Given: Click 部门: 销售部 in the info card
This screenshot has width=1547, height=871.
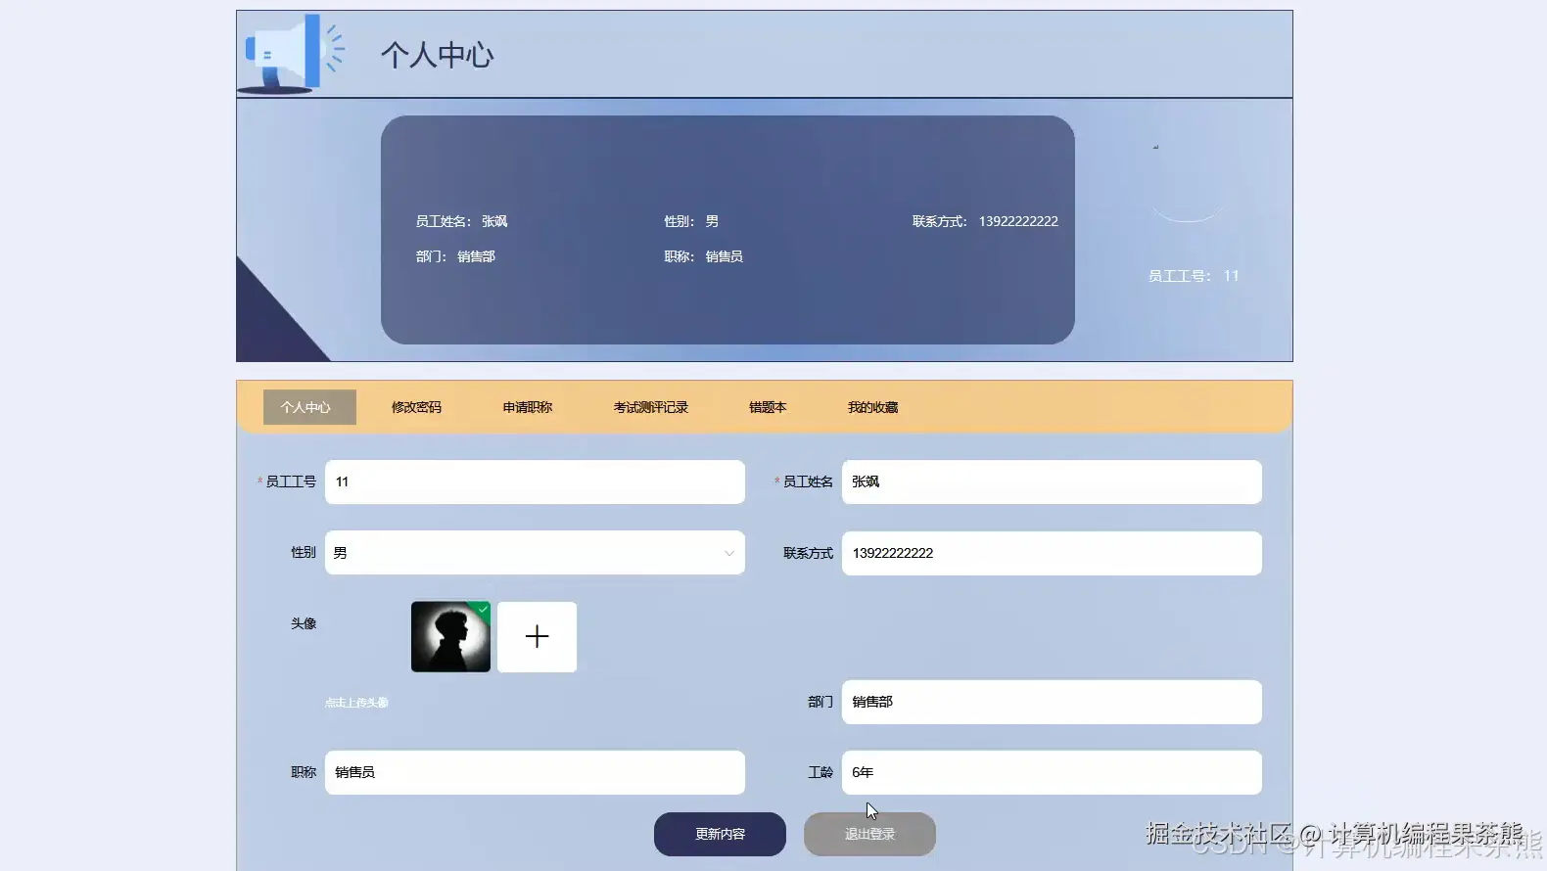Looking at the screenshot, I should [x=455, y=256].
